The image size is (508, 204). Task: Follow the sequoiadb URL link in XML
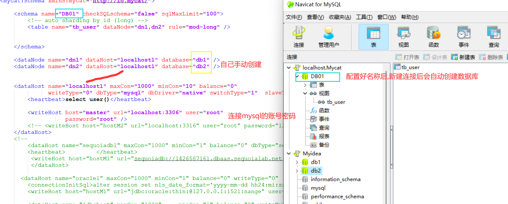click(x=208, y=159)
